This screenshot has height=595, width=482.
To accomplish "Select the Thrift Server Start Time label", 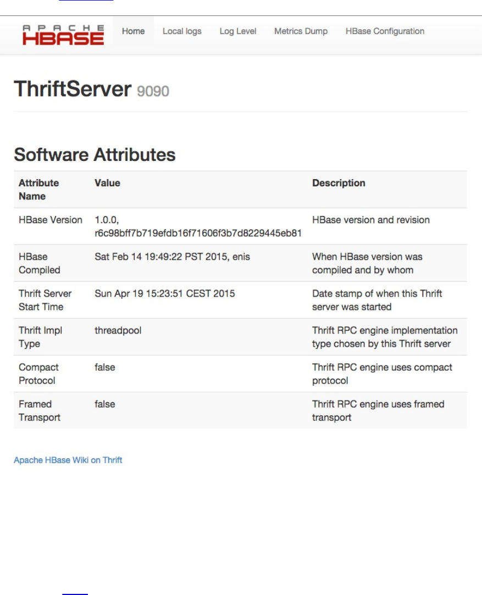I will [x=45, y=300].
